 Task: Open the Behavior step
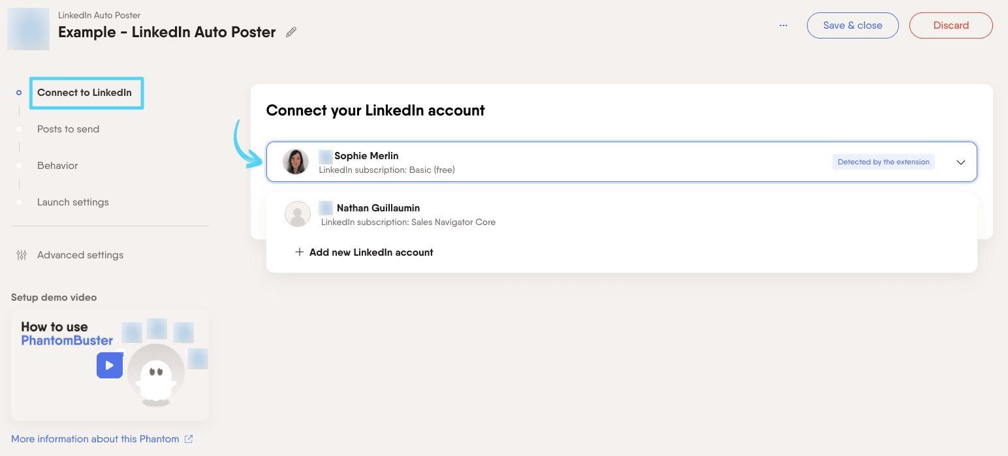point(57,166)
